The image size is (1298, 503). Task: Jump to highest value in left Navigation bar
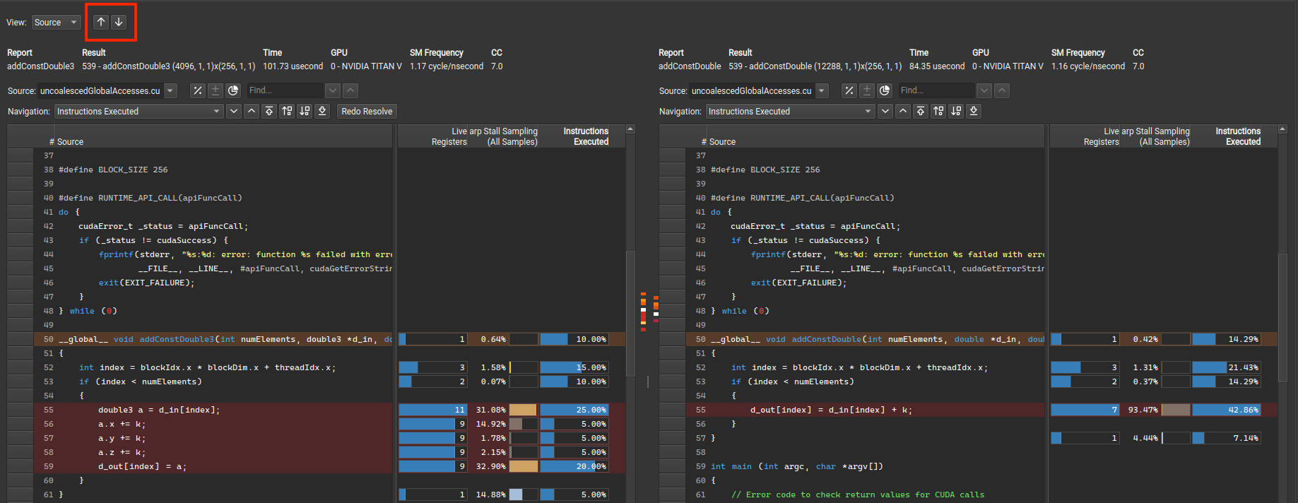pos(269,111)
